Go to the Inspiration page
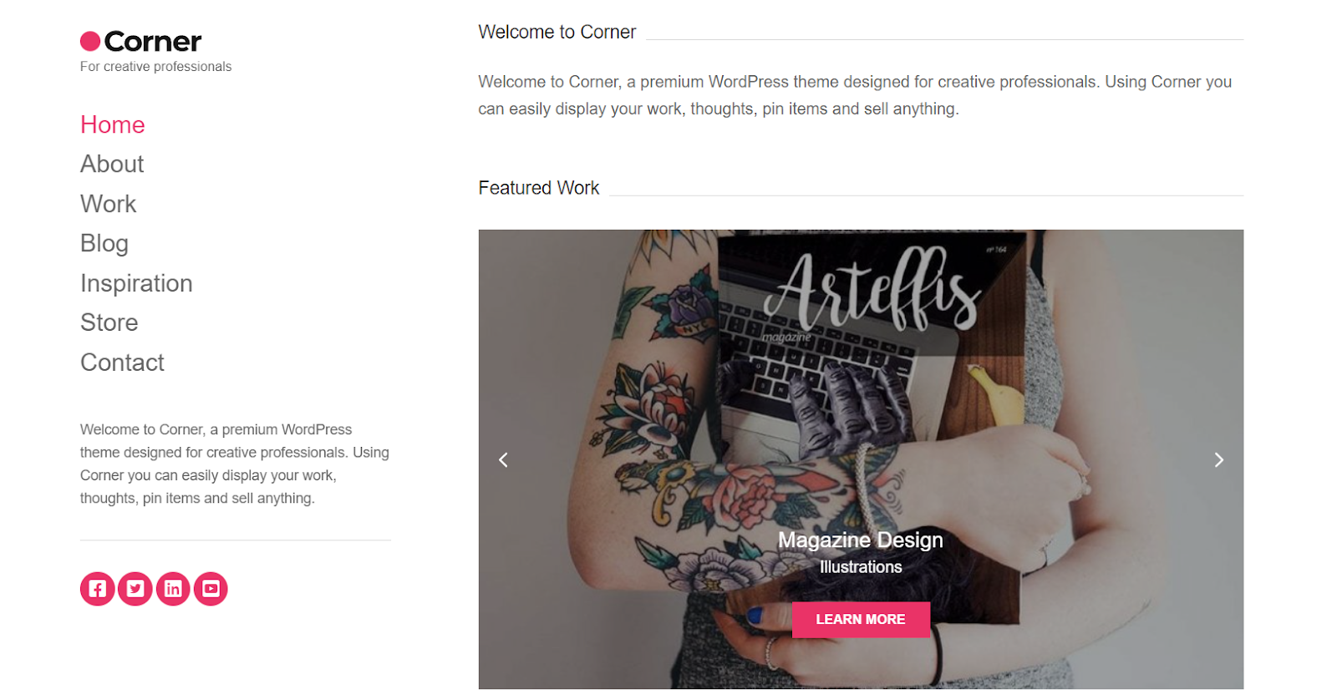Screen dimensions: 1337x700 point(136,283)
